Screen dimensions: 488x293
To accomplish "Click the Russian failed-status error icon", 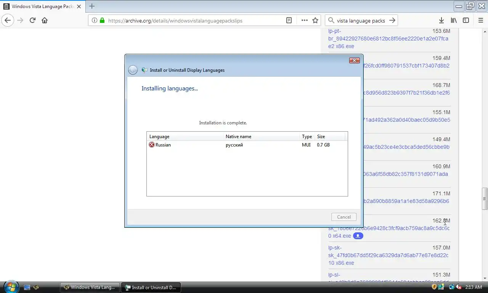I will click(x=152, y=145).
